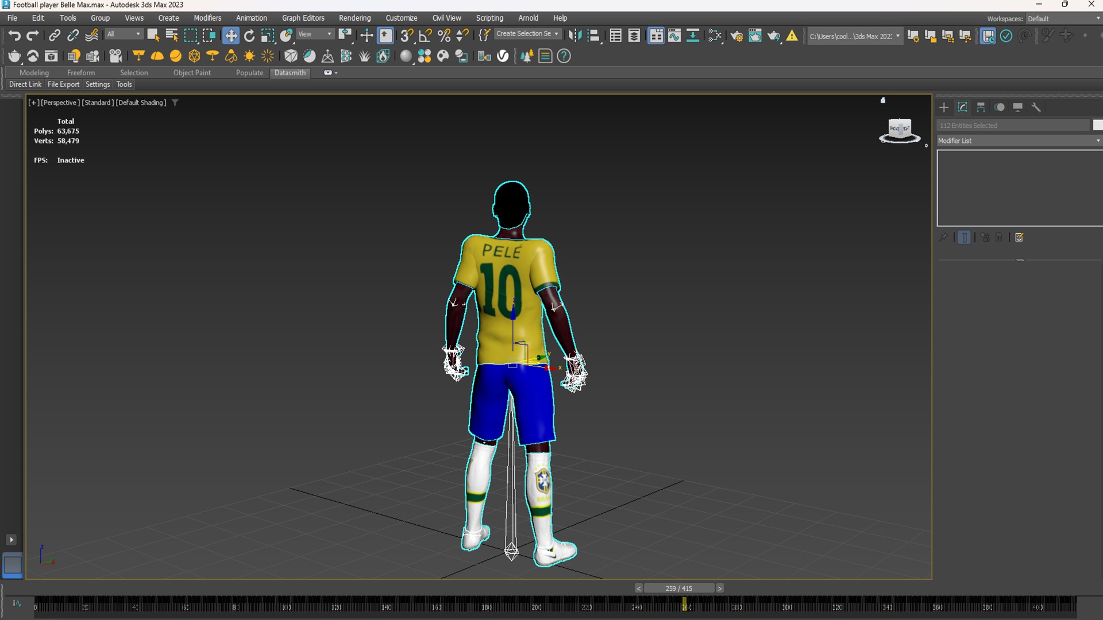This screenshot has width=1103, height=620.
Task: Toggle the Spinner Snap button
Action: click(462, 36)
